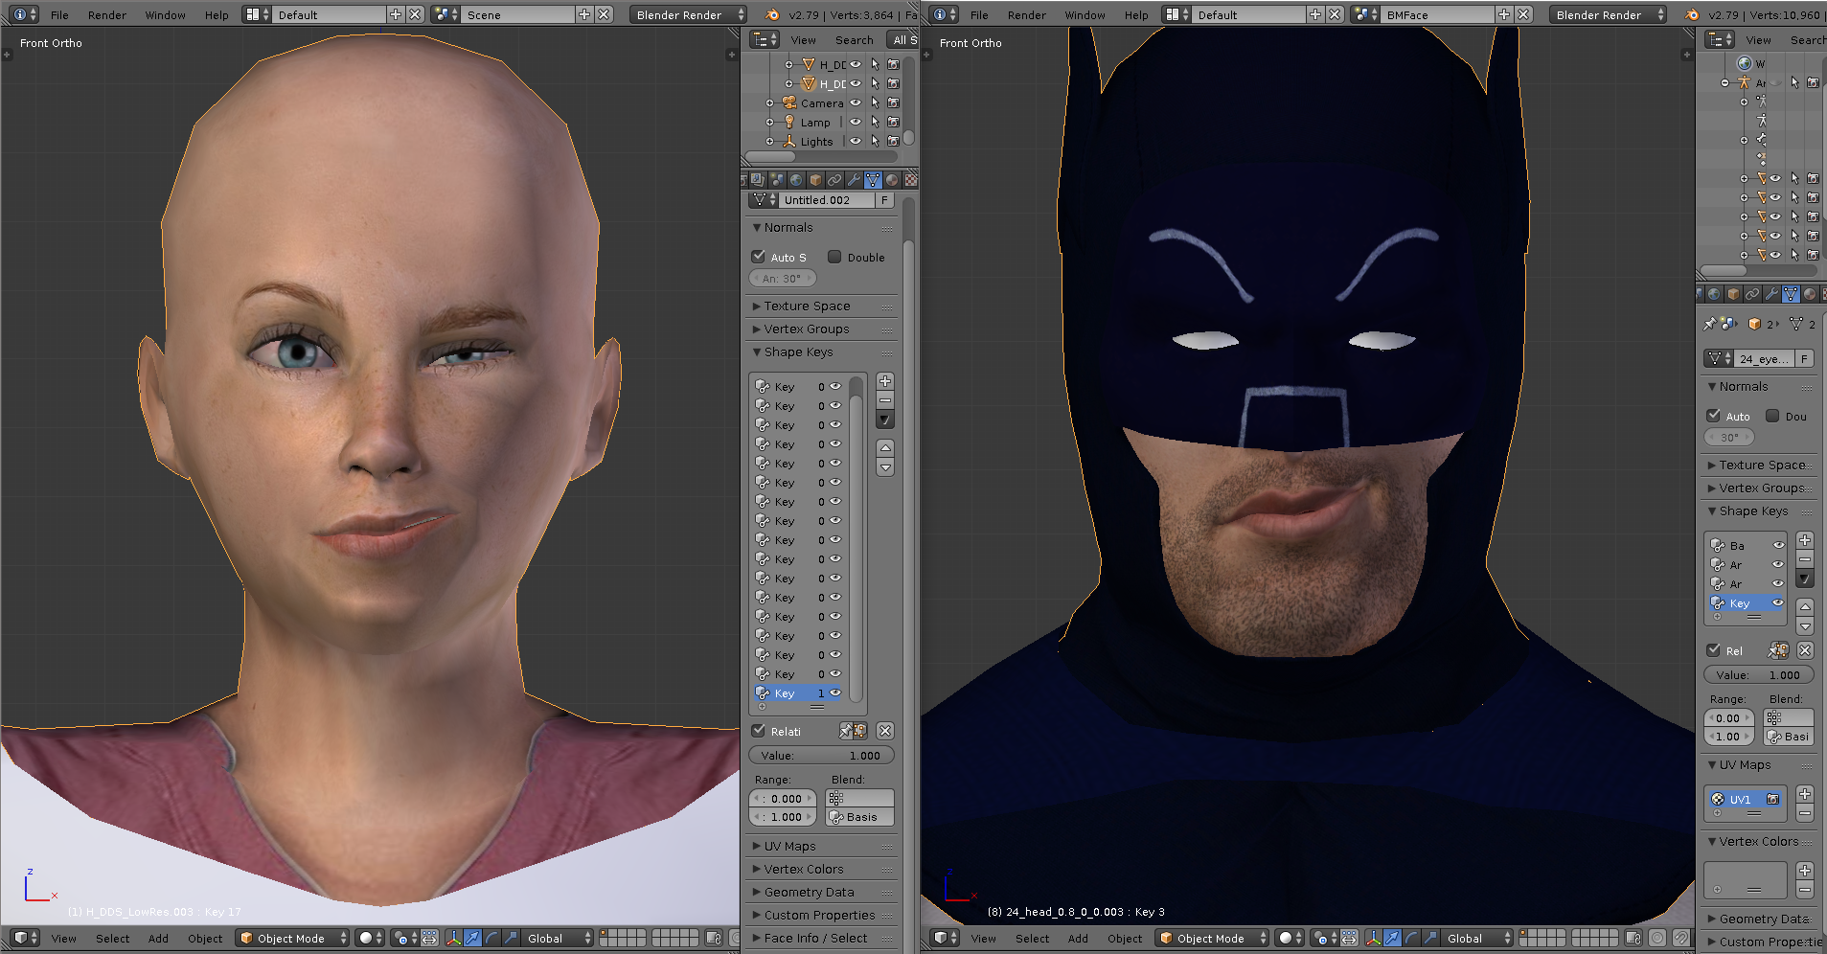1827x954 pixels.
Task: Click the add shape key plus button in left panel
Action: [885, 381]
